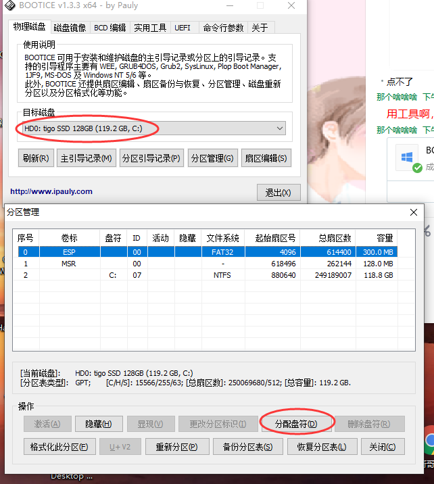The image size is (434, 484).
Task: Switch to the UEFI tab
Action: pos(183,28)
